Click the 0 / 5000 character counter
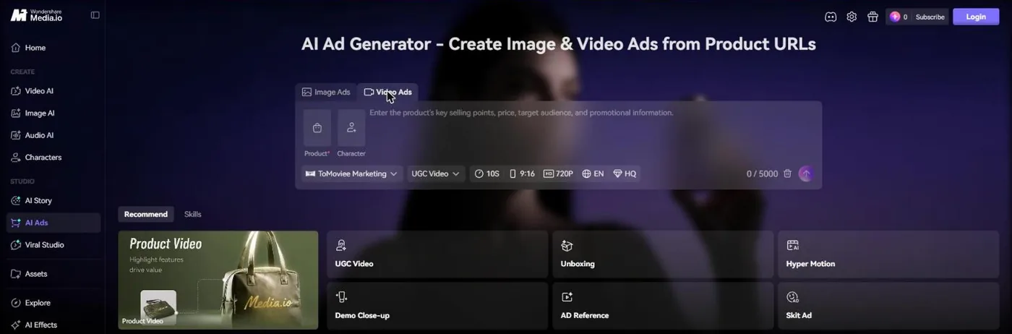The image size is (1012, 334). [x=762, y=174]
